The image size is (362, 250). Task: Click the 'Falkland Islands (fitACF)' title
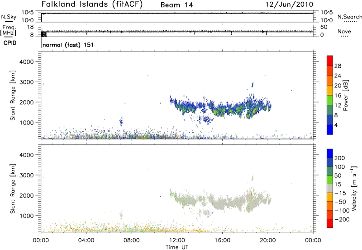point(92,4)
